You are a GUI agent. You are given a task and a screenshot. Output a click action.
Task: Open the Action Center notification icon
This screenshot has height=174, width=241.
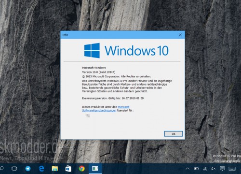coord(222,169)
